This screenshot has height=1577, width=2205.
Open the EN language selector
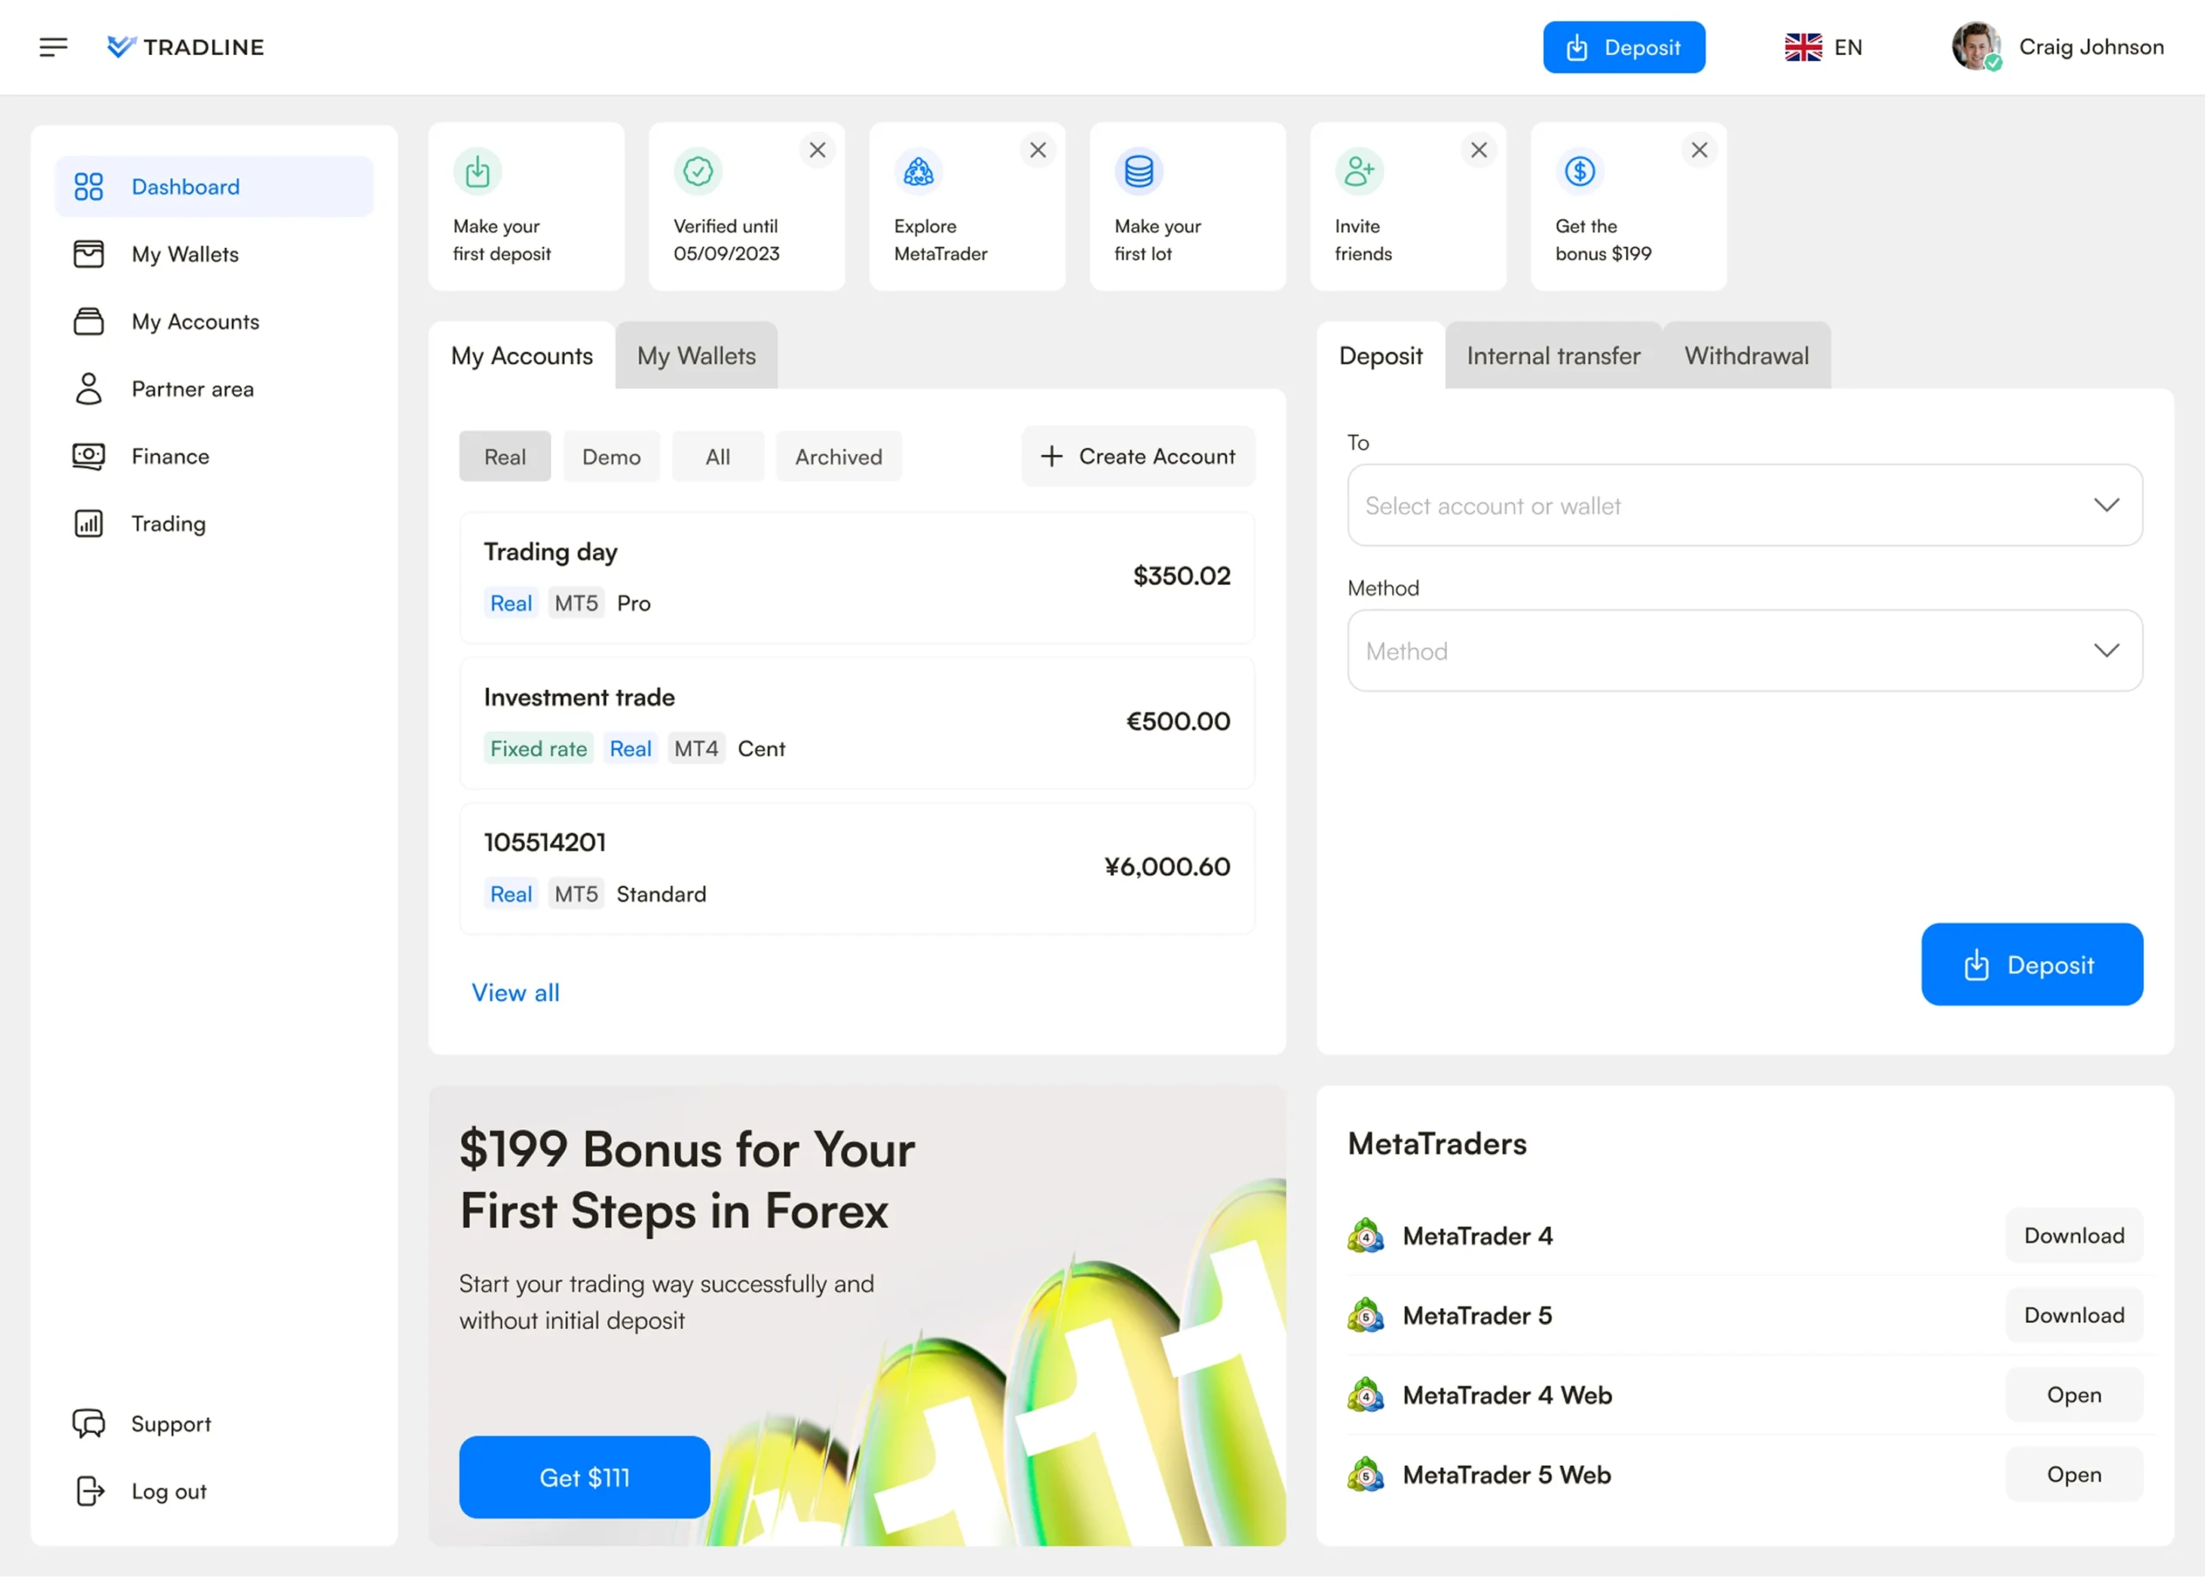[x=1823, y=47]
